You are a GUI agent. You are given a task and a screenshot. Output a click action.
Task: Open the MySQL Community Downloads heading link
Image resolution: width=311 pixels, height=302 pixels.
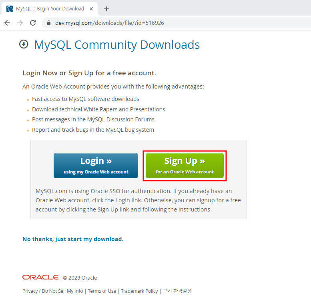click(117, 44)
